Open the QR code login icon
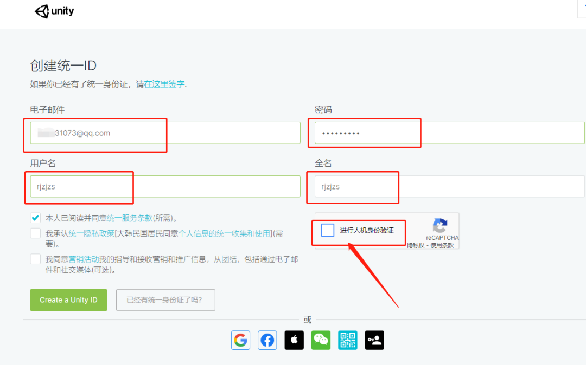Image resolution: width=586 pixels, height=365 pixels. tap(348, 340)
